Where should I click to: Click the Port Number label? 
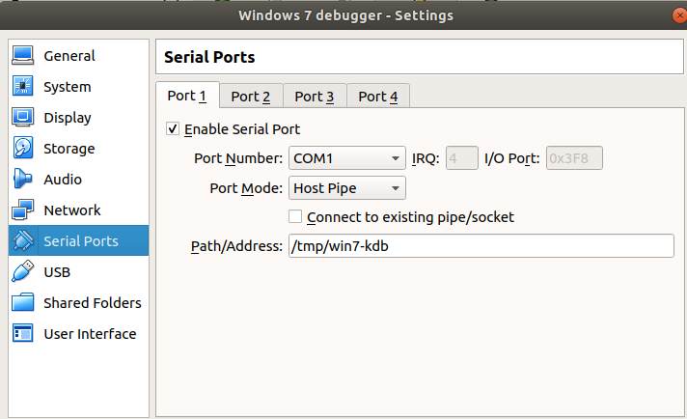(238, 158)
